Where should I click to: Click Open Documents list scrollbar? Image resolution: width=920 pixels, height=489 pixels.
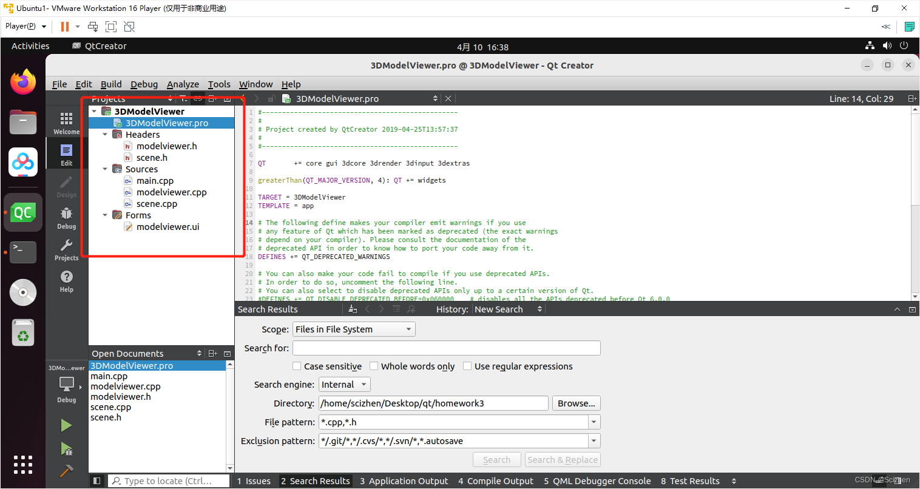[230, 416]
